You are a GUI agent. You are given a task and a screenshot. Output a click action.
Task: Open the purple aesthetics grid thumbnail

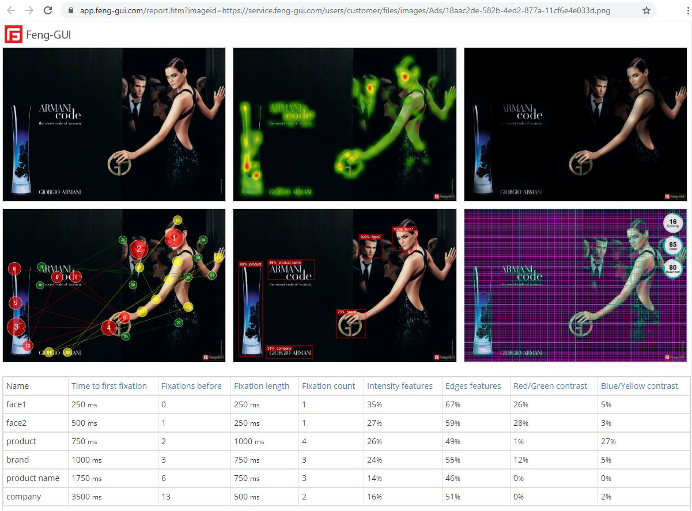[576, 285]
